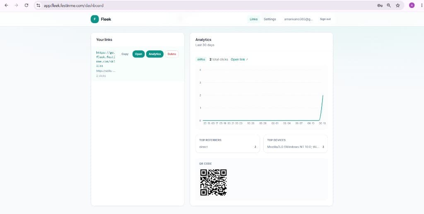This screenshot has width=424, height=214.
Task: Click the address bar URL
Action: tap(74, 5)
